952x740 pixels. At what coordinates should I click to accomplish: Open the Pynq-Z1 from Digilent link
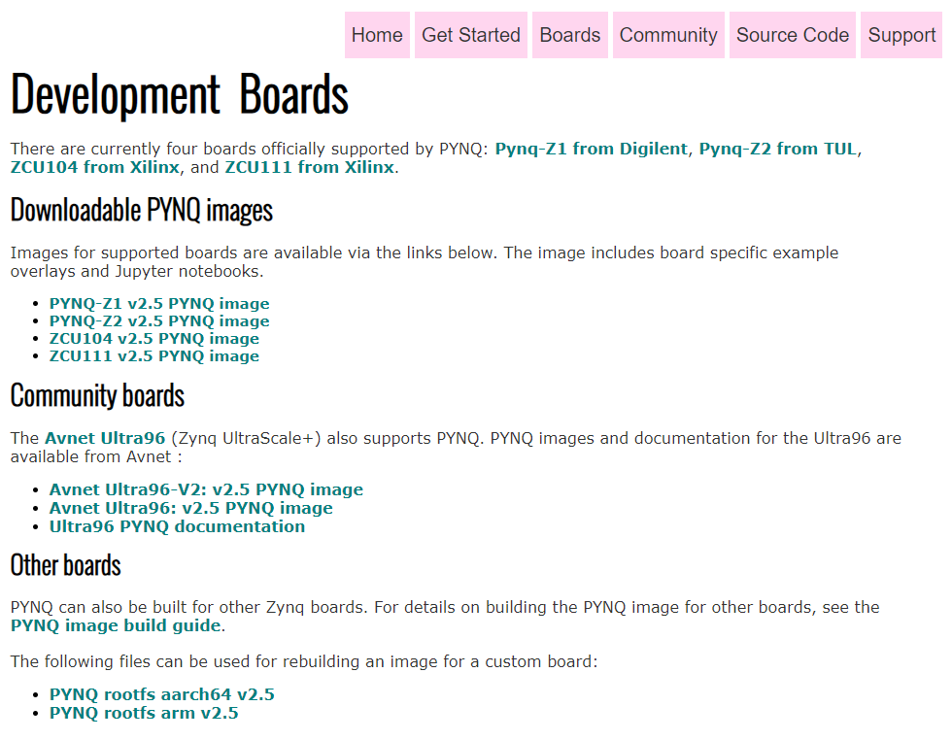point(587,149)
